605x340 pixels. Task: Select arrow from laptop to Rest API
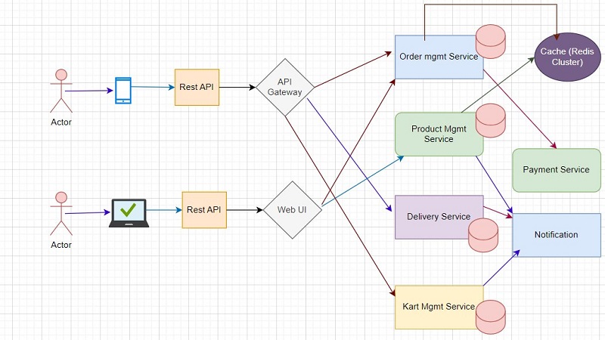click(x=164, y=210)
